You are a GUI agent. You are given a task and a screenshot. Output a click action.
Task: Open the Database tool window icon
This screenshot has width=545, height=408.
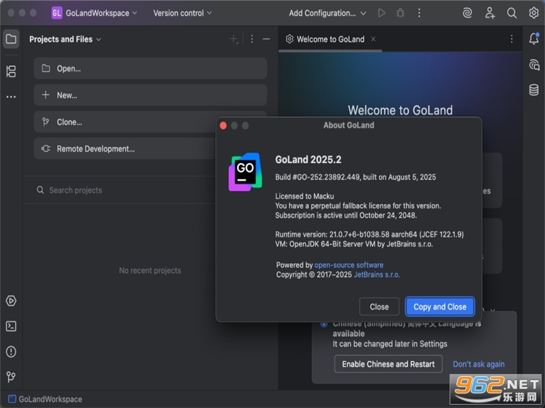pos(534,90)
